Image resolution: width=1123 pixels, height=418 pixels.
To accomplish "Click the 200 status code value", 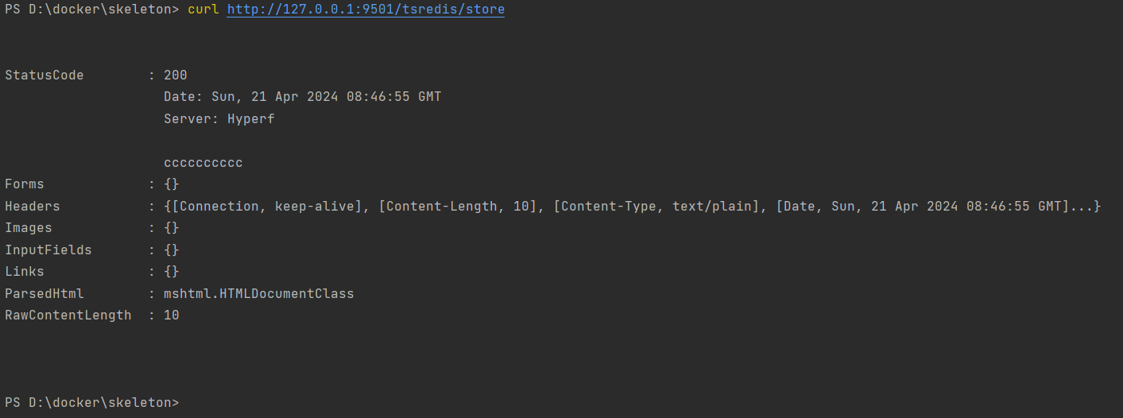I will [x=176, y=75].
